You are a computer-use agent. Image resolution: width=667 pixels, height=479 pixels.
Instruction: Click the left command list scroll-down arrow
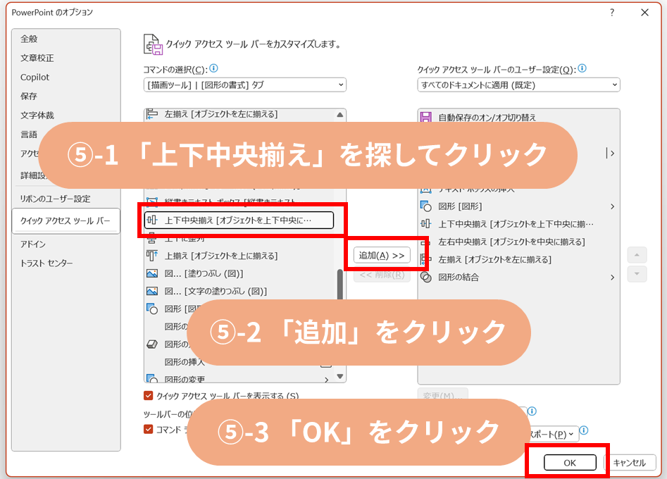[340, 377]
